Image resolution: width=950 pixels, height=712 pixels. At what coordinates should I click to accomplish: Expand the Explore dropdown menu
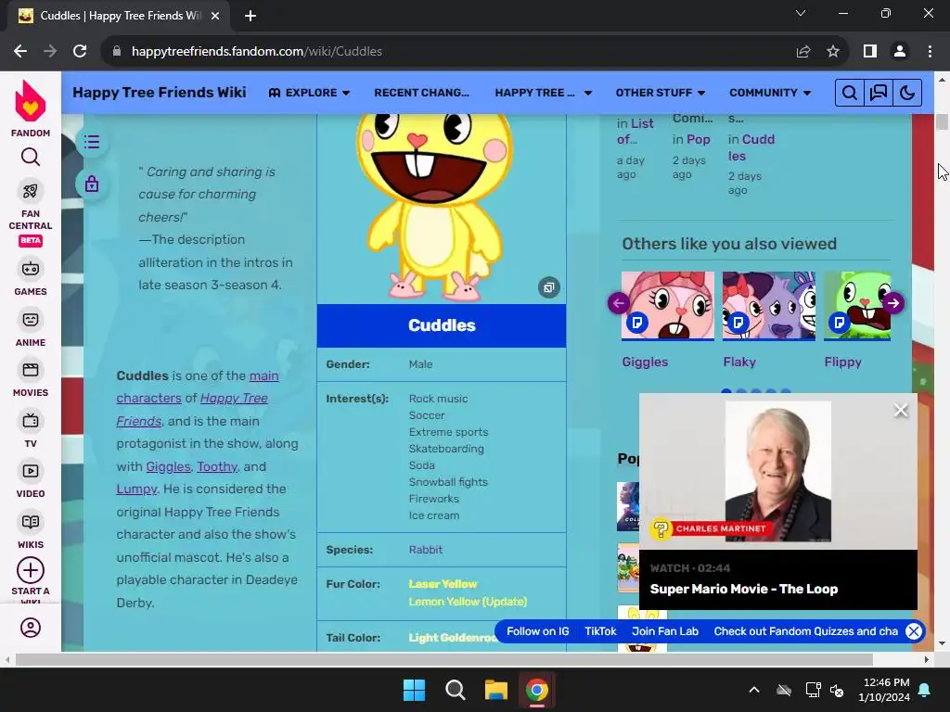(x=309, y=93)
